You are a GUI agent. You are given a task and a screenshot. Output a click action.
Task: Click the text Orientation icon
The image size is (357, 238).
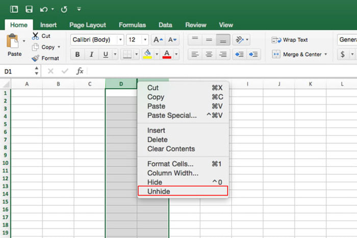click(x=240, y=40)
